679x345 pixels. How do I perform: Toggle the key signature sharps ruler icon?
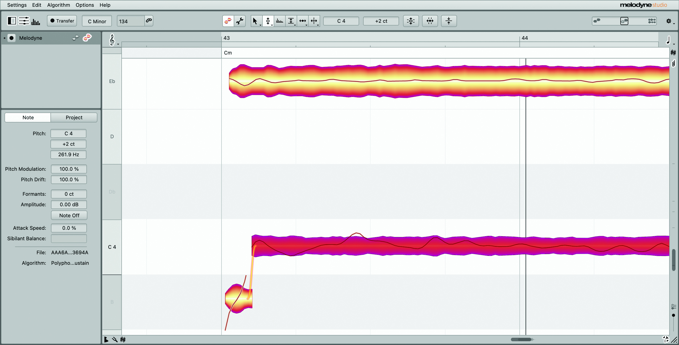(673, 52)
